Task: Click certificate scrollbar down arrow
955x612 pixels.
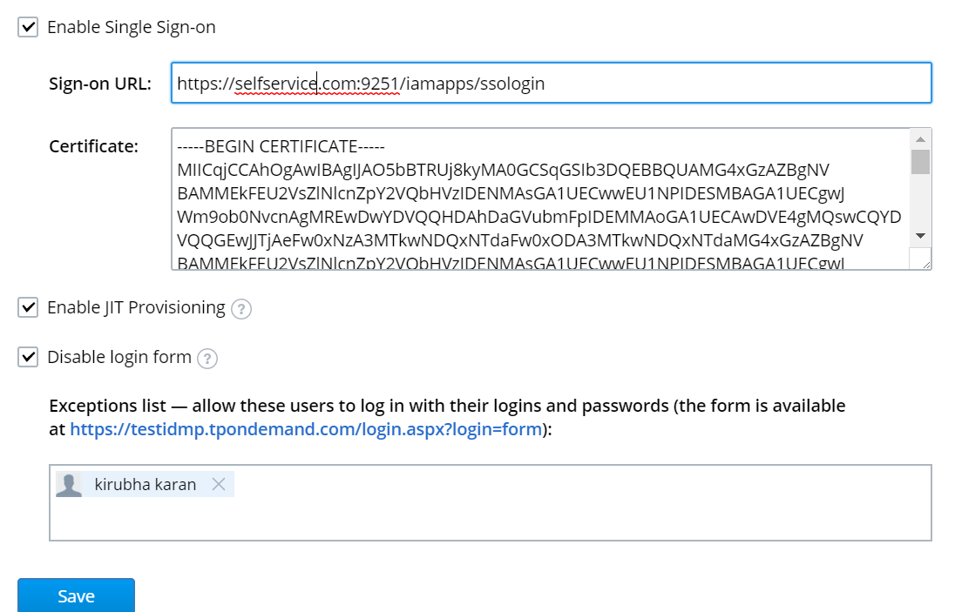Action: click(x=920, y=236)
